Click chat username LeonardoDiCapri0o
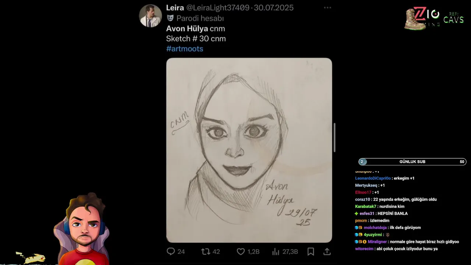This screenshot has width=471, height=265. click(x=373, y=178)
